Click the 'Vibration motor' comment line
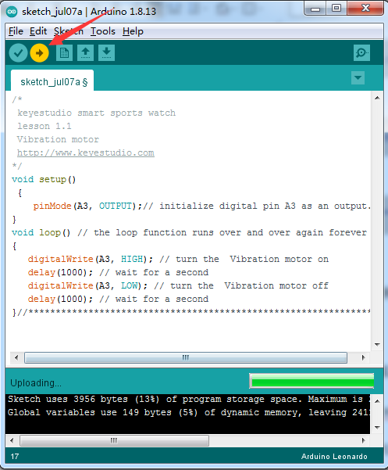 click(x=58, y=140)
